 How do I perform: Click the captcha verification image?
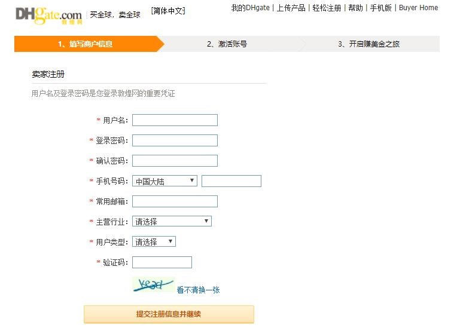(153, 286)
